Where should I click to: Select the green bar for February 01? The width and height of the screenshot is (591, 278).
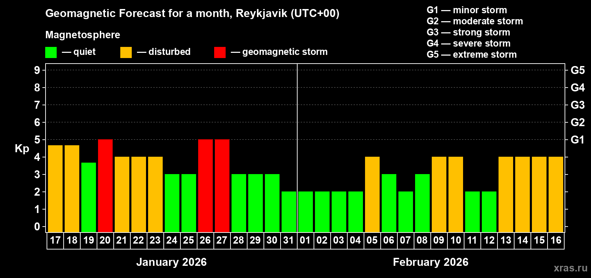306,212
